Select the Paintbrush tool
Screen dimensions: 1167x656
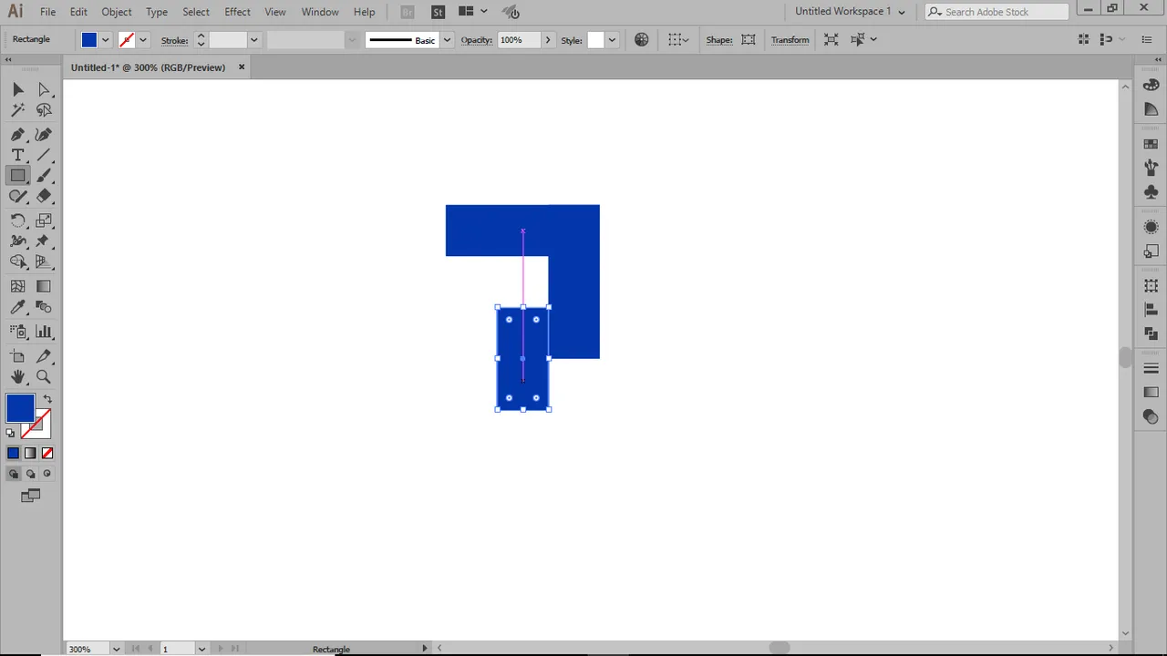tap(44, 176)
